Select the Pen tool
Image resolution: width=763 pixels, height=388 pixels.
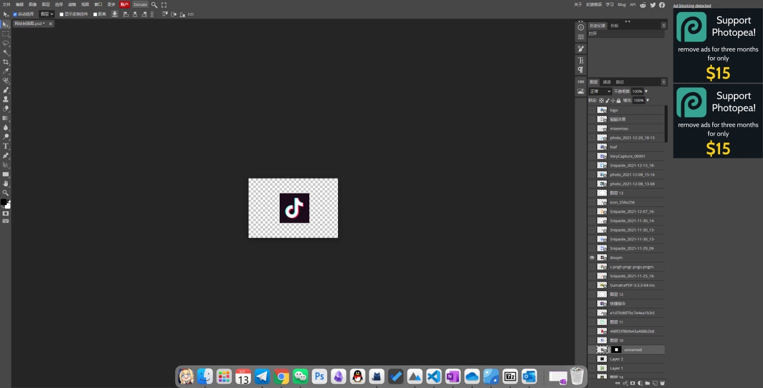click(x=6, y=155)
